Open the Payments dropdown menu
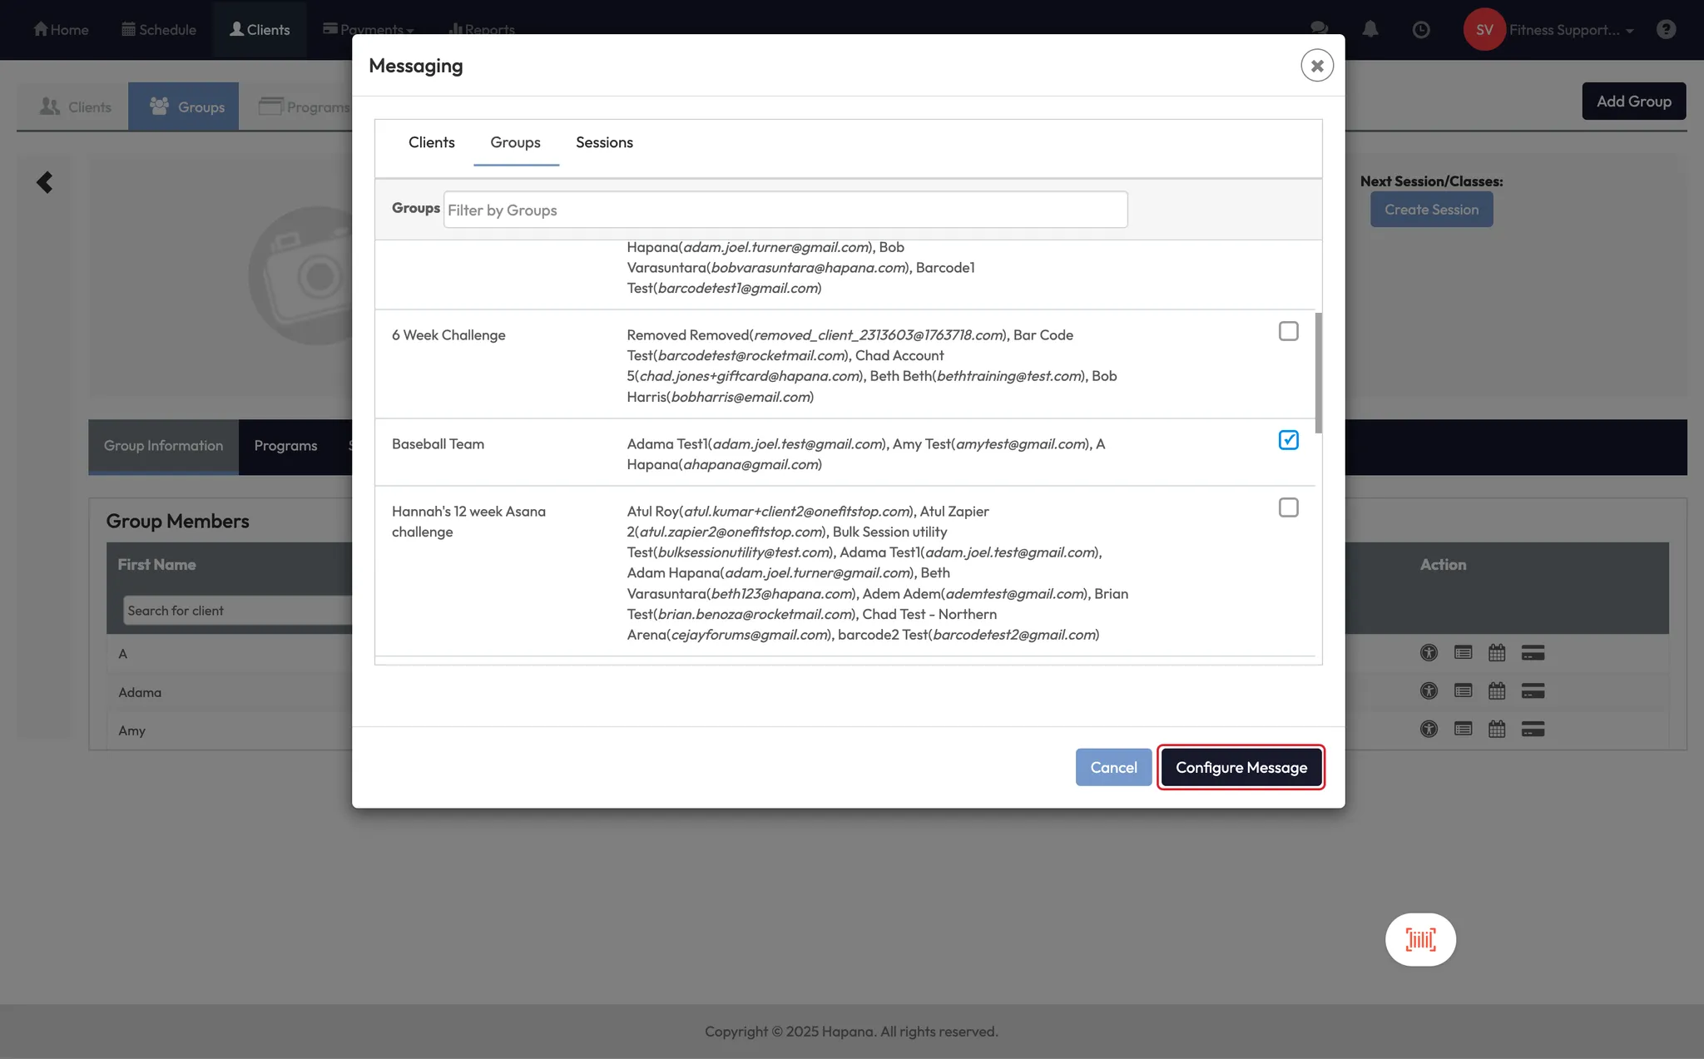Image resolution: width=1704 pixels, height=1059 pixels. [371, 28]
